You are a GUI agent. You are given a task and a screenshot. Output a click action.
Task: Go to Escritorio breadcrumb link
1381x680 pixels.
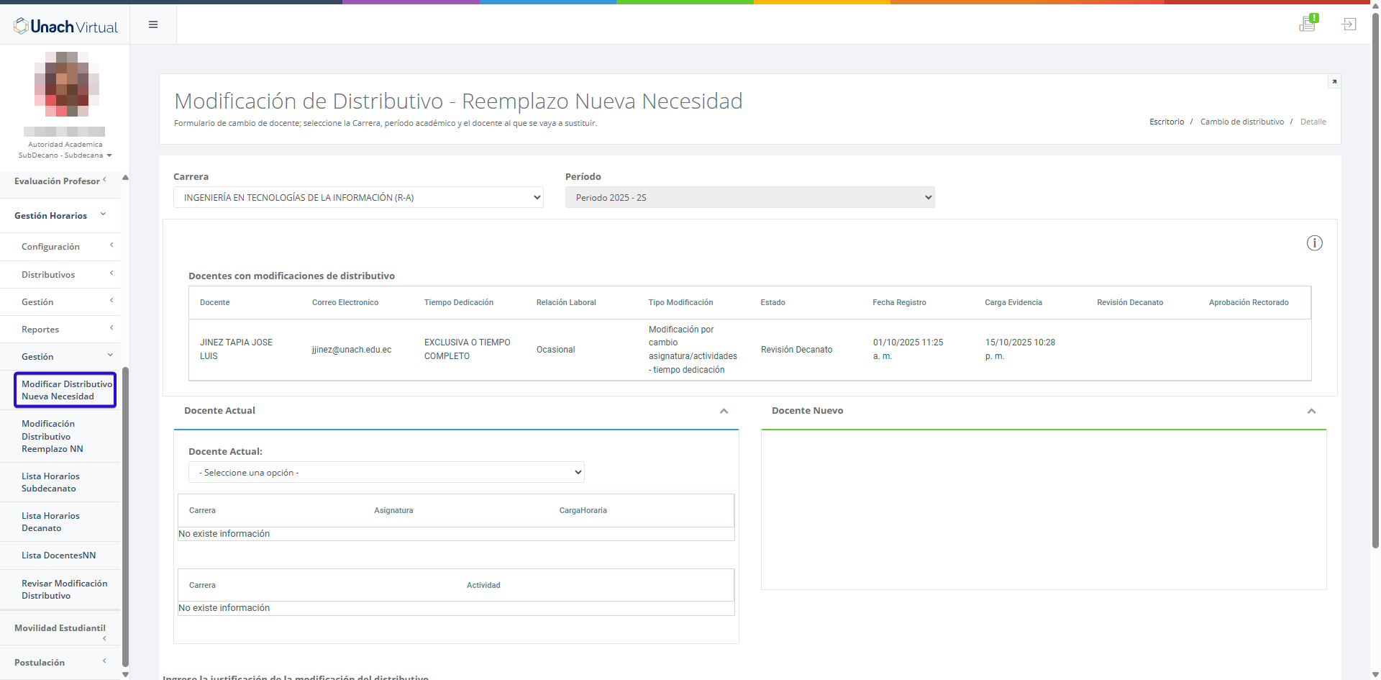tap(1166, 122)
